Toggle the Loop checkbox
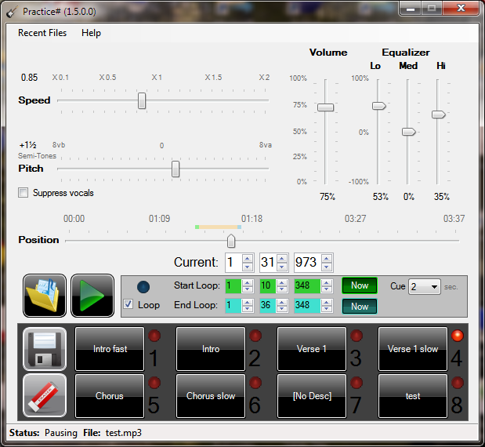 (x=128, y=305)
